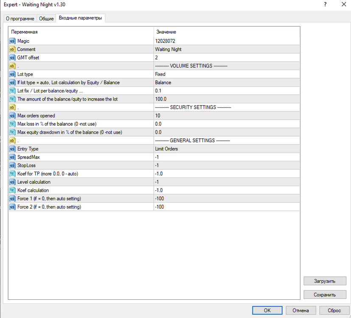This screenshot has height=318, width=351.
Task: Click the integer icon beside GMT offset
Action: 12,58
